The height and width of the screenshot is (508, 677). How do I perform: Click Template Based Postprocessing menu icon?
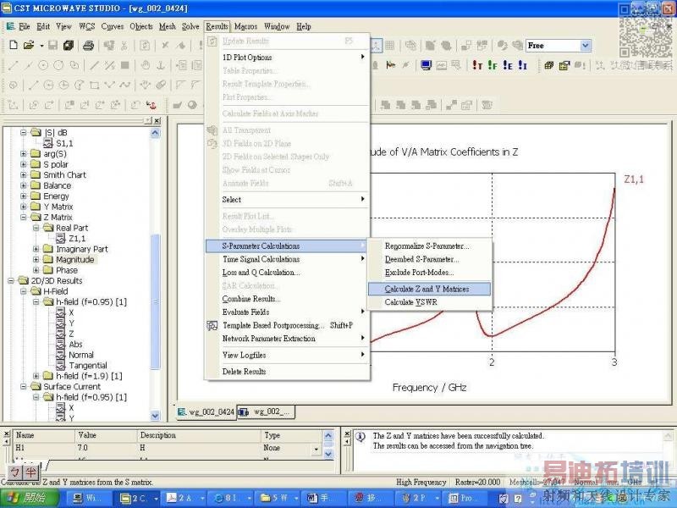212,326
